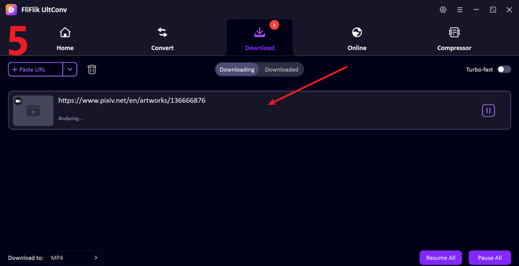Click the video placeholder thumbnail

(33, 111)
